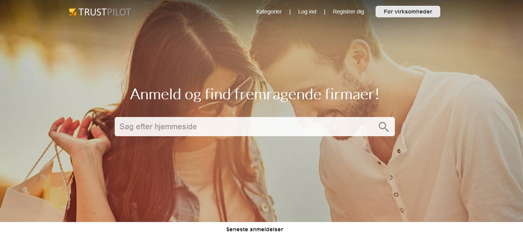Go to the Log ind page
Image resolution: width=523 pixels, height=237 pixels.
click(x=307, y=12)
